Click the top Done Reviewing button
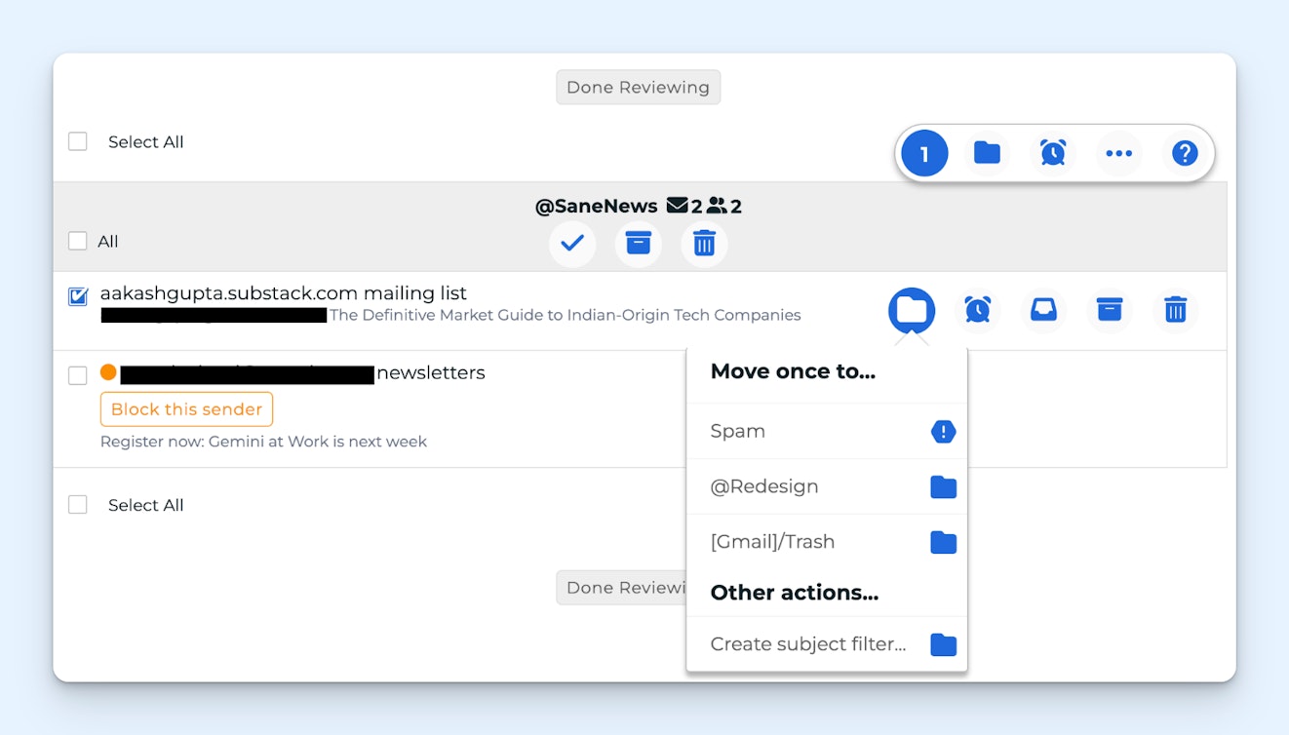This screenshot has width=1289, height=735. click(x=638, y=87)
